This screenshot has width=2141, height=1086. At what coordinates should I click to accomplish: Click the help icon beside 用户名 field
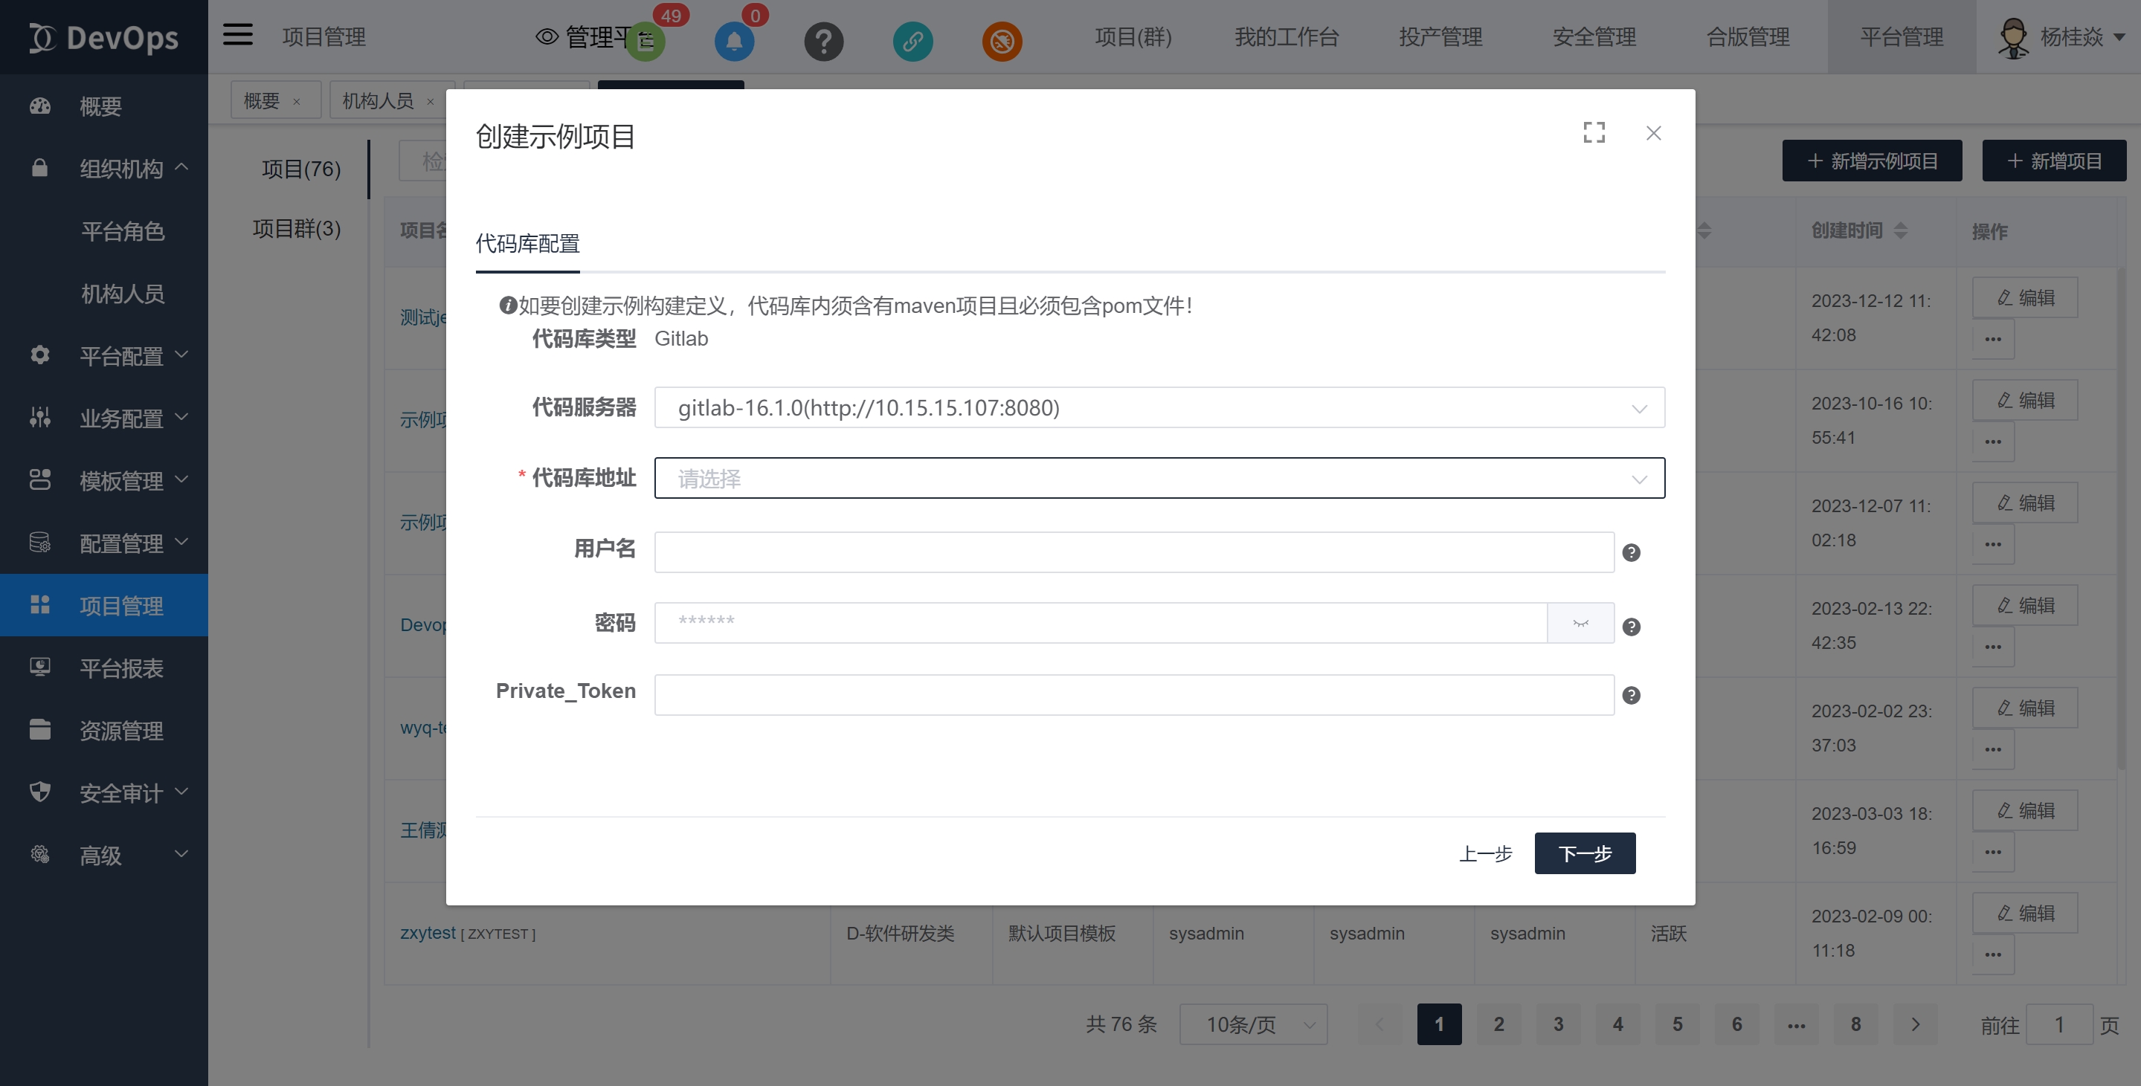1631,552
